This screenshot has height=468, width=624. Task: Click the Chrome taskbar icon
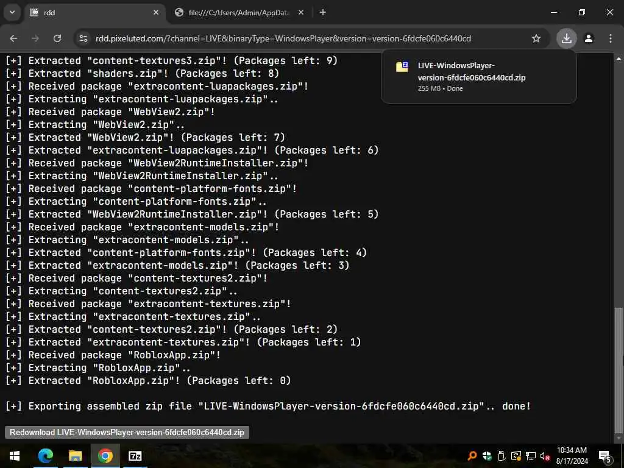point(105,456)
